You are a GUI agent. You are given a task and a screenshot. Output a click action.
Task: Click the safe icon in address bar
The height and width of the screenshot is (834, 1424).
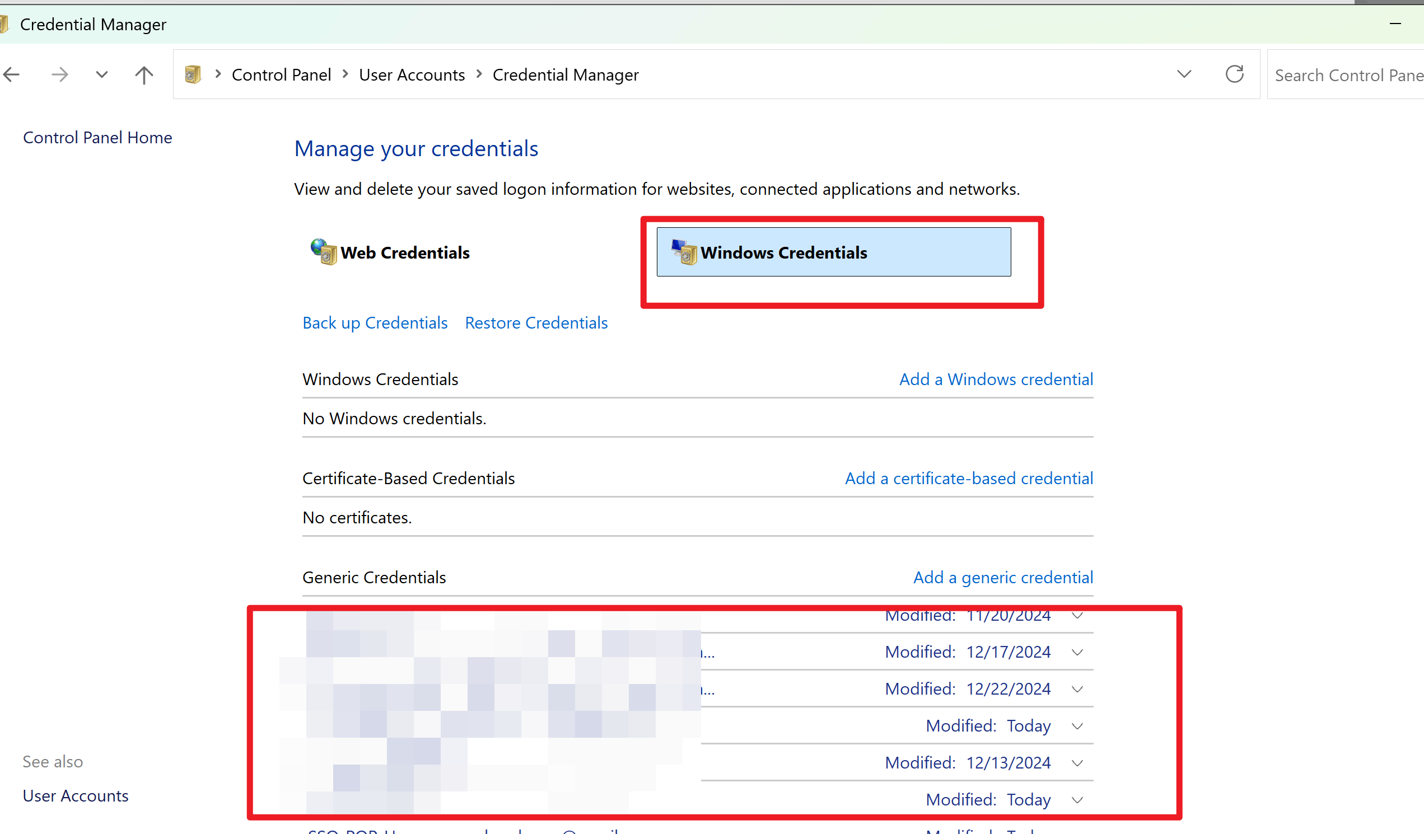click(193, 74)
